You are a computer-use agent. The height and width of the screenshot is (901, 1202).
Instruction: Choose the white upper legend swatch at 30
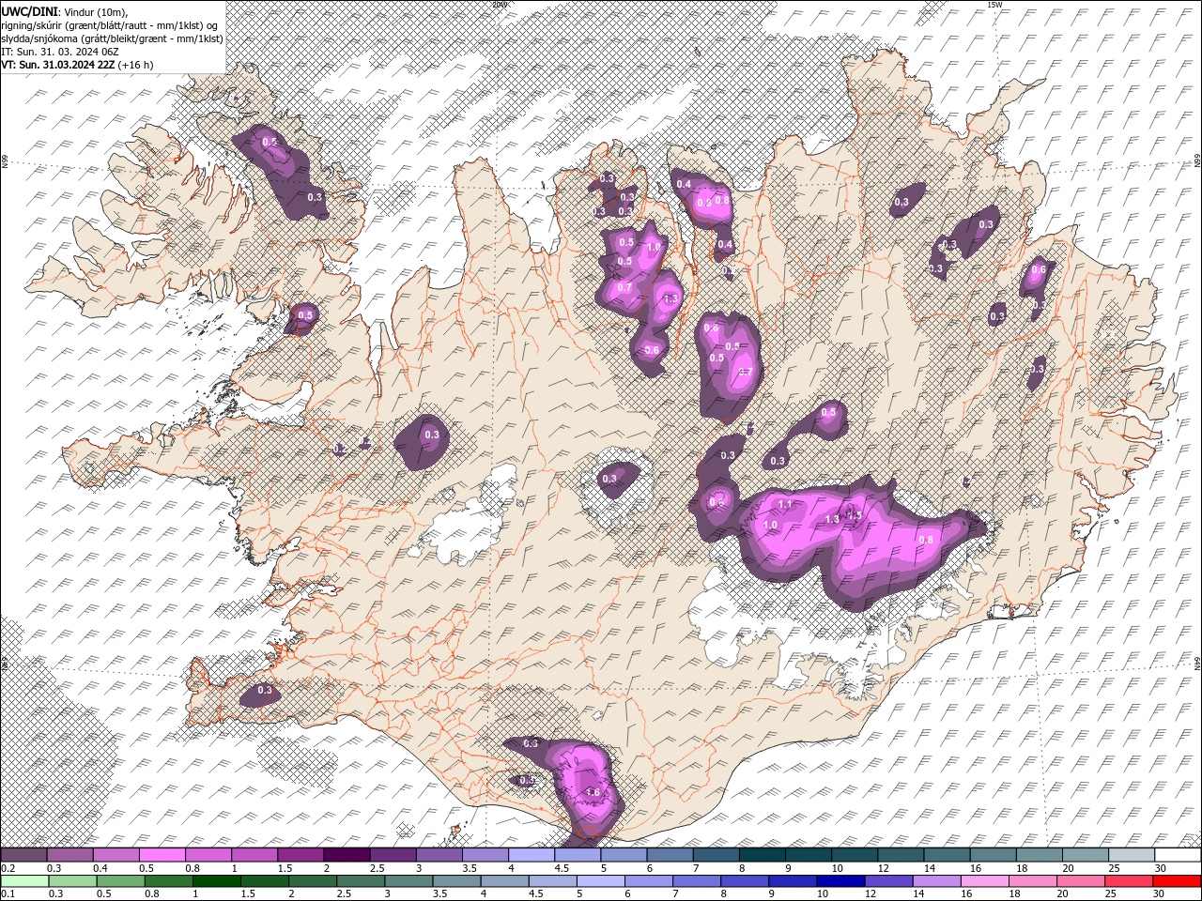click(x=1177, y=855)
